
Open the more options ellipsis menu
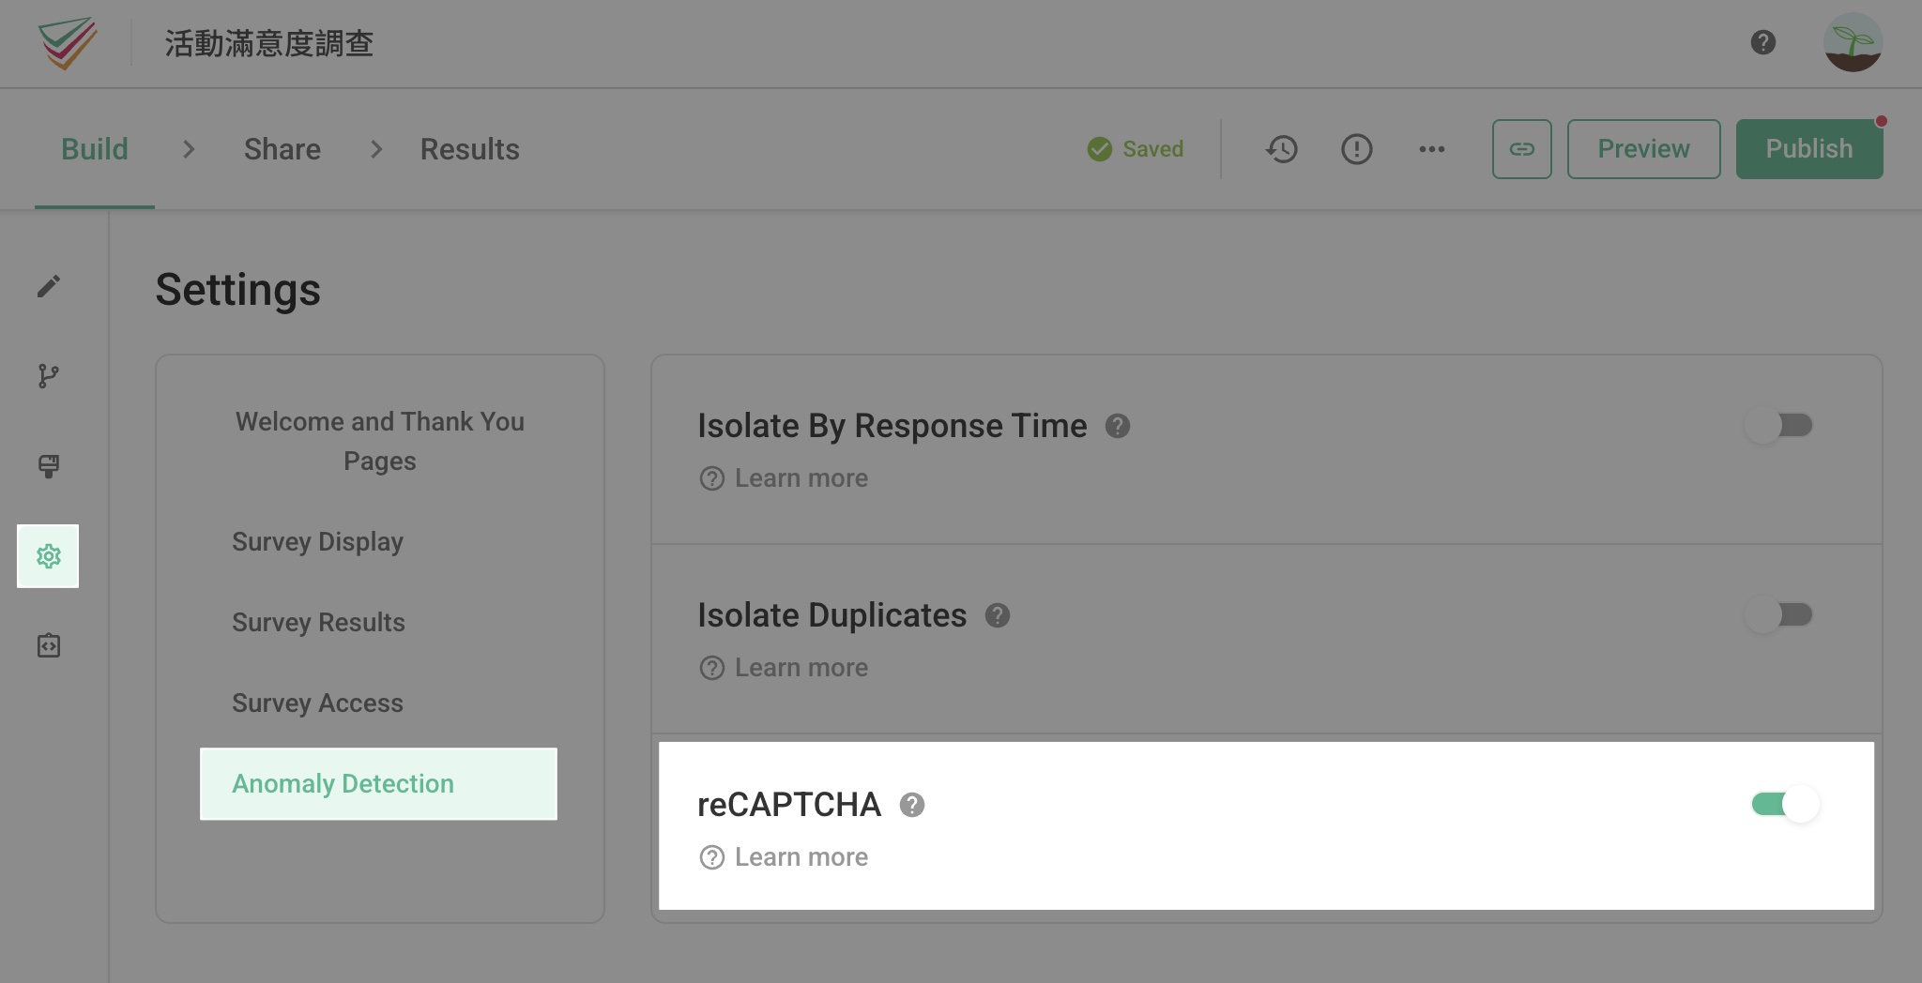[1431, 149]
